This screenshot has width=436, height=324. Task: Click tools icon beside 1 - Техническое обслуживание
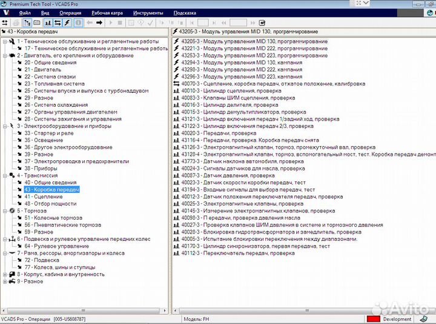[12, 41]
